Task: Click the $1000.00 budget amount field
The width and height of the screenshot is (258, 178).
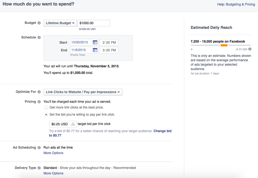Action: tap(94, 23)
